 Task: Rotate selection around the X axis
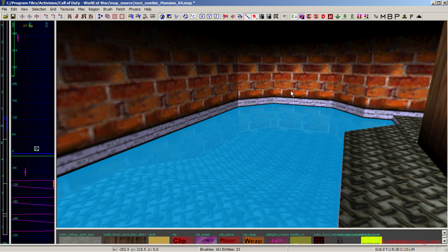(46, 17)
